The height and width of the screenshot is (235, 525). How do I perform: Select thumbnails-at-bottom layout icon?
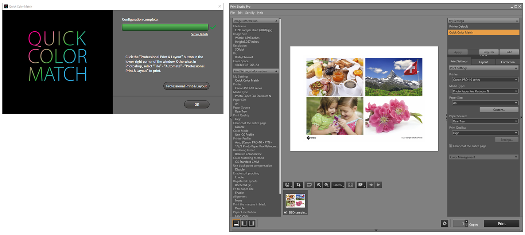tap(236, 223)
